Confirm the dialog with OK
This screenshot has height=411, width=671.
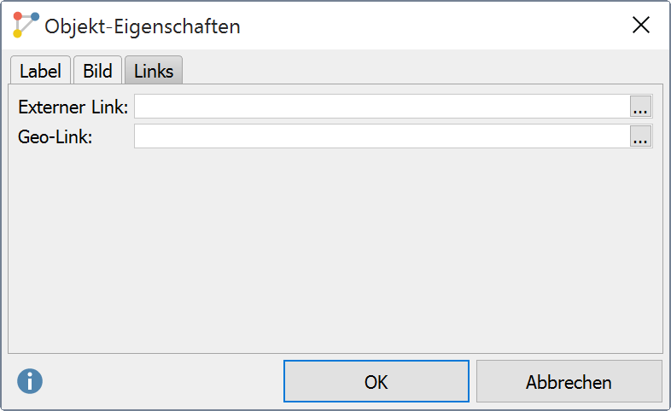(376, 381)
